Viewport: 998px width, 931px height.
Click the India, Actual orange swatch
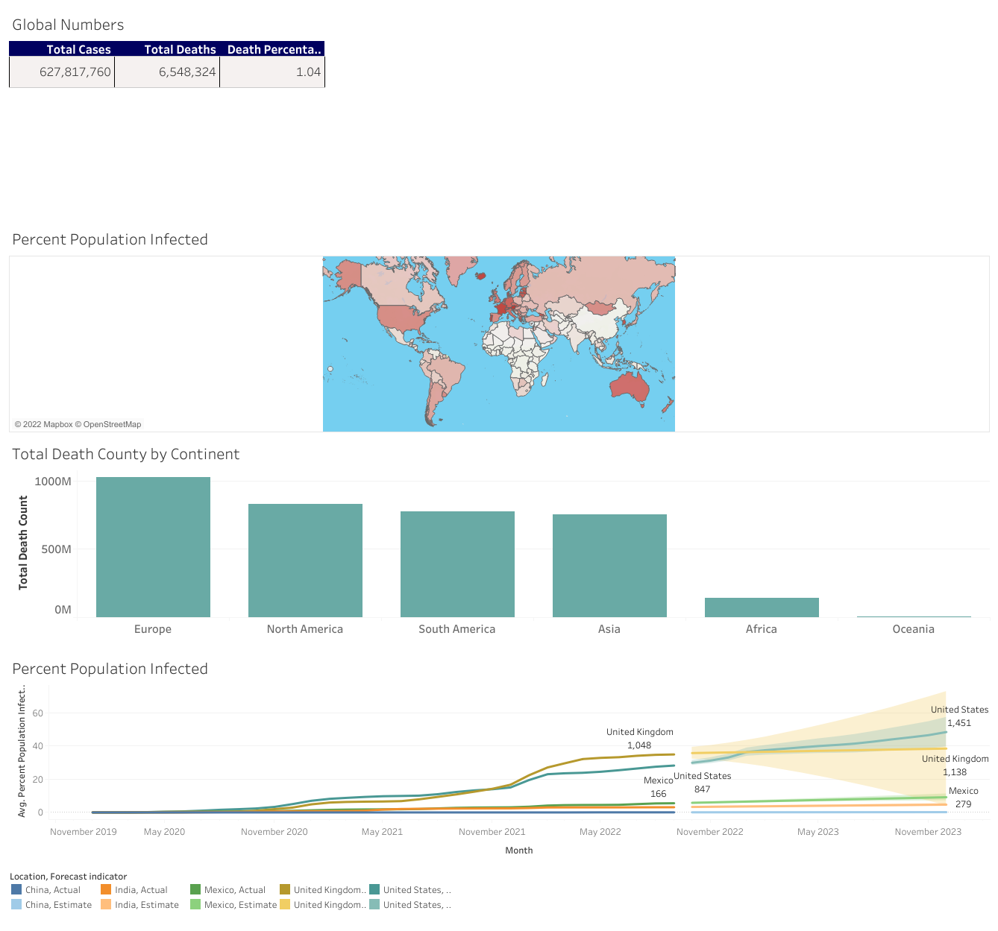[106, 889]
